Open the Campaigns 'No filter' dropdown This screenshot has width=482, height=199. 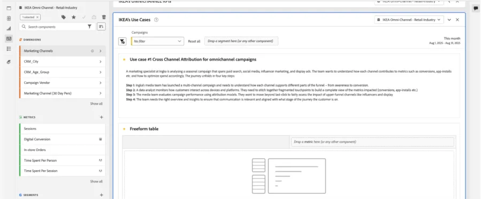coord(157,41)
